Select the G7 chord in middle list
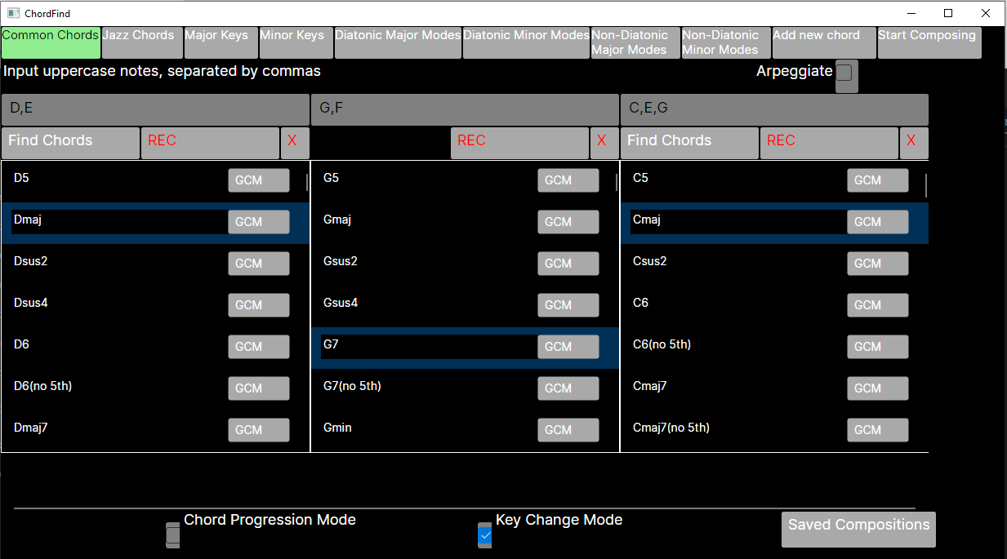Image resolution: width=1007 pixels, height=559 pixels. tap(465, 347)
